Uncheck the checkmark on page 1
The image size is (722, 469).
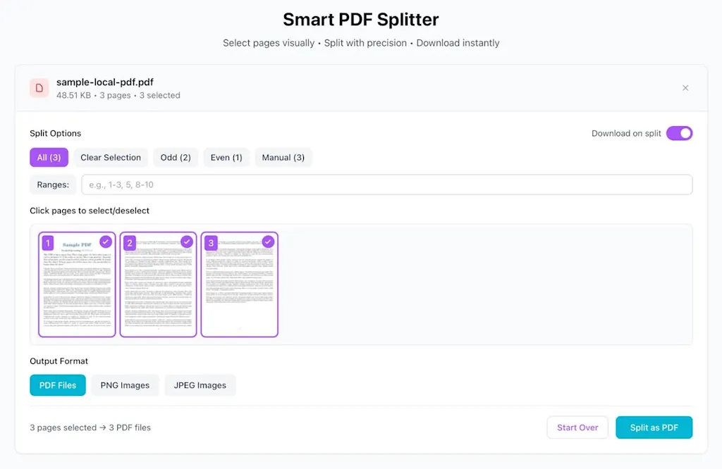coord(106,242)
